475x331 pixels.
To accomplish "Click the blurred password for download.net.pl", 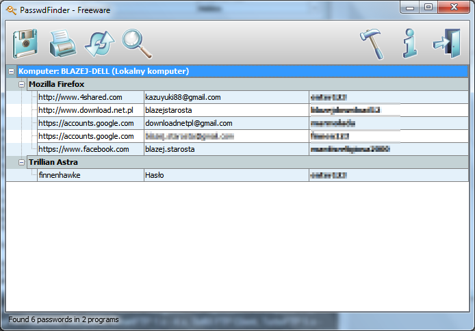I will [x=346, y=110].
